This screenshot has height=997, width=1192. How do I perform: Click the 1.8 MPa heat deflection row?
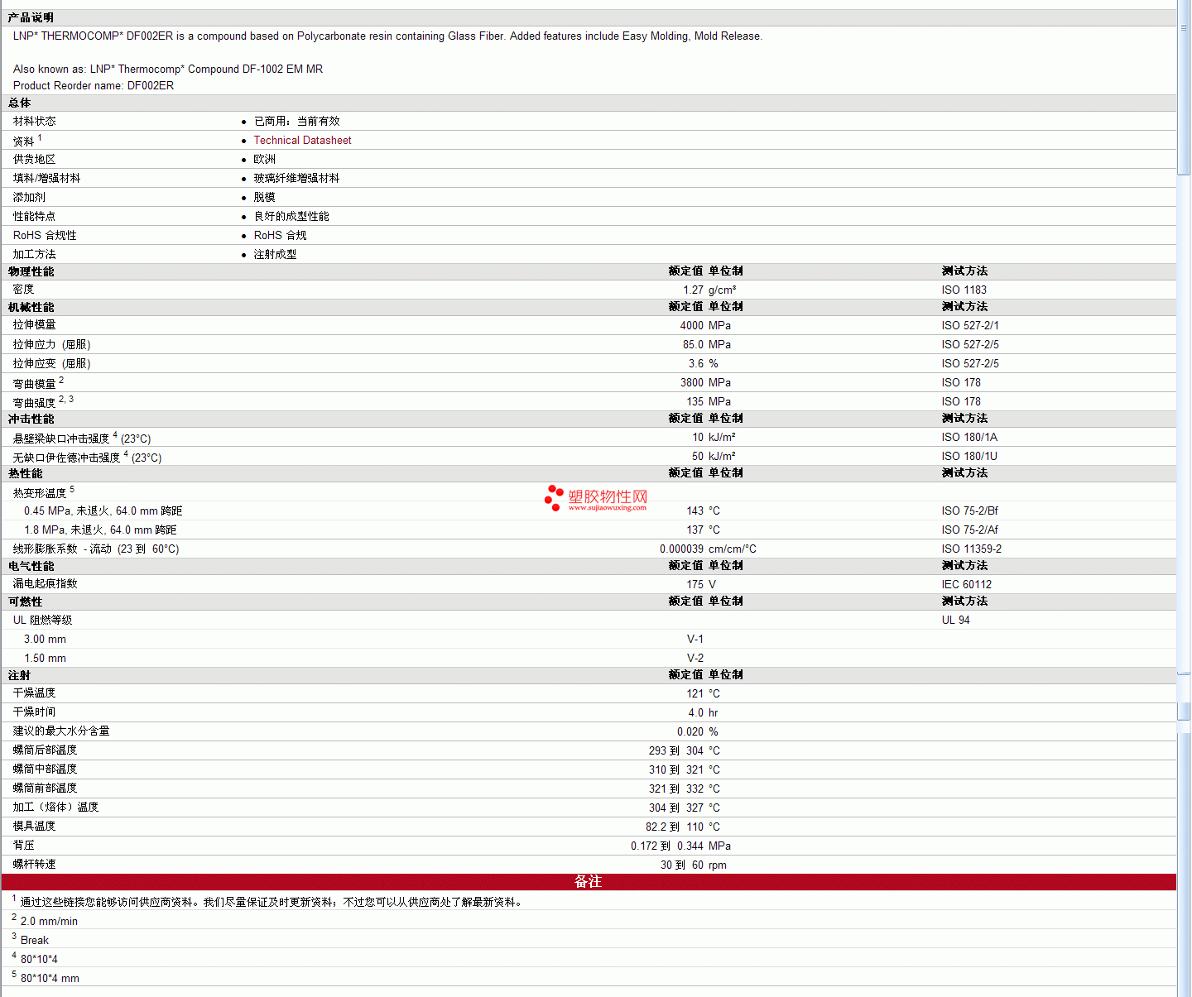pos(588,530)
